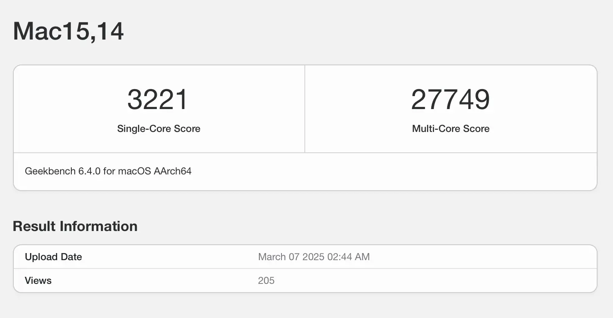Click the Result Information section heading
The width and height of the screenshot is (613, 318).
[x=75, y=226]
